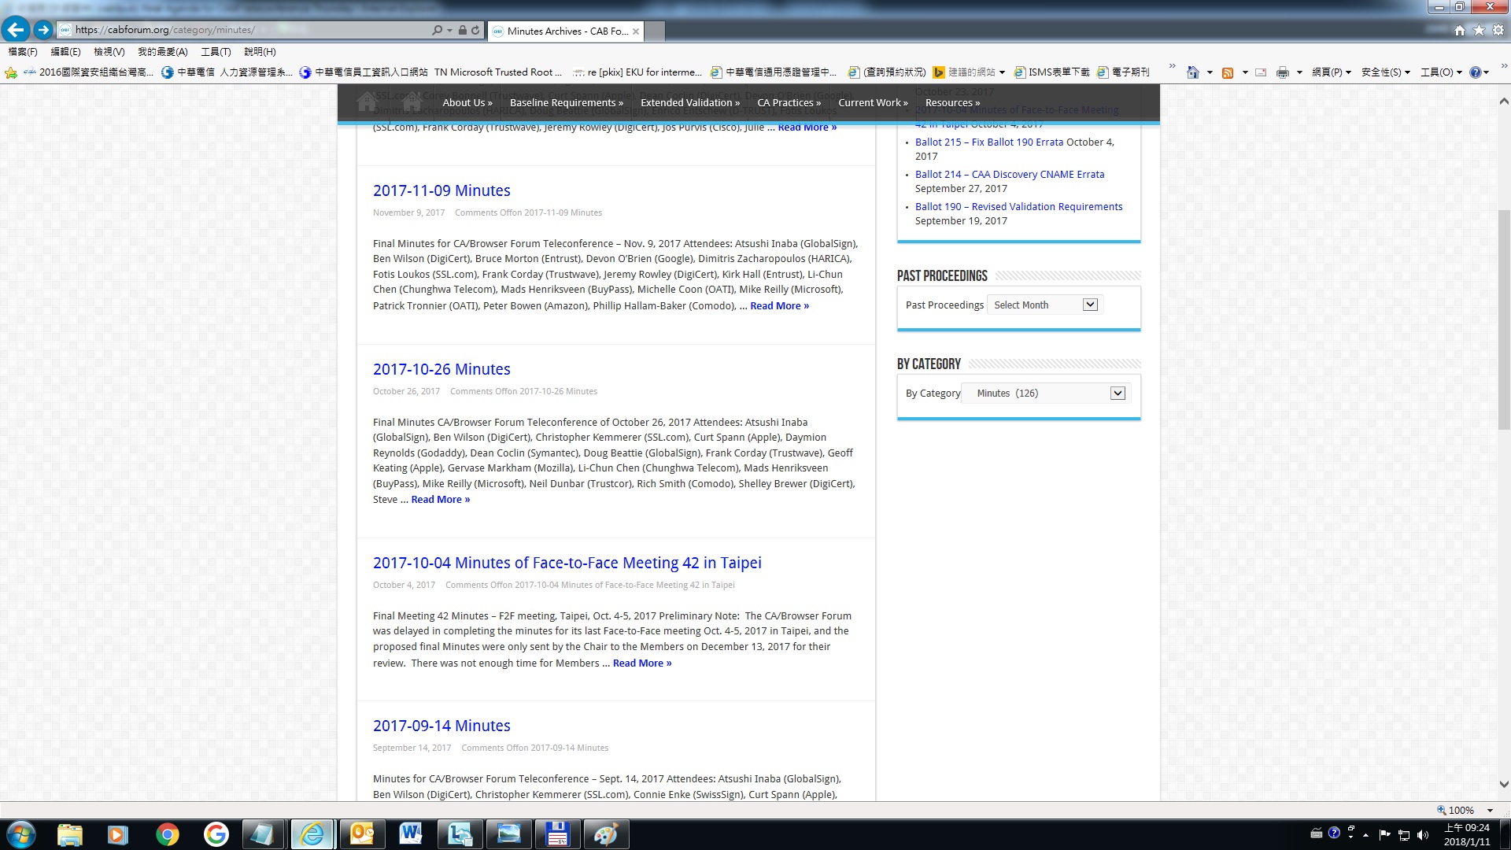The width and height of the screenshot is (1511, 850).
Task: Open the Past Proceedings Select Month dropdown
Action: point(1045,305)
